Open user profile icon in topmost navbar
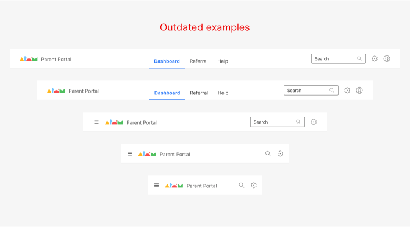Viewport: 410px width, 227px height. click(x=387, y=58)
